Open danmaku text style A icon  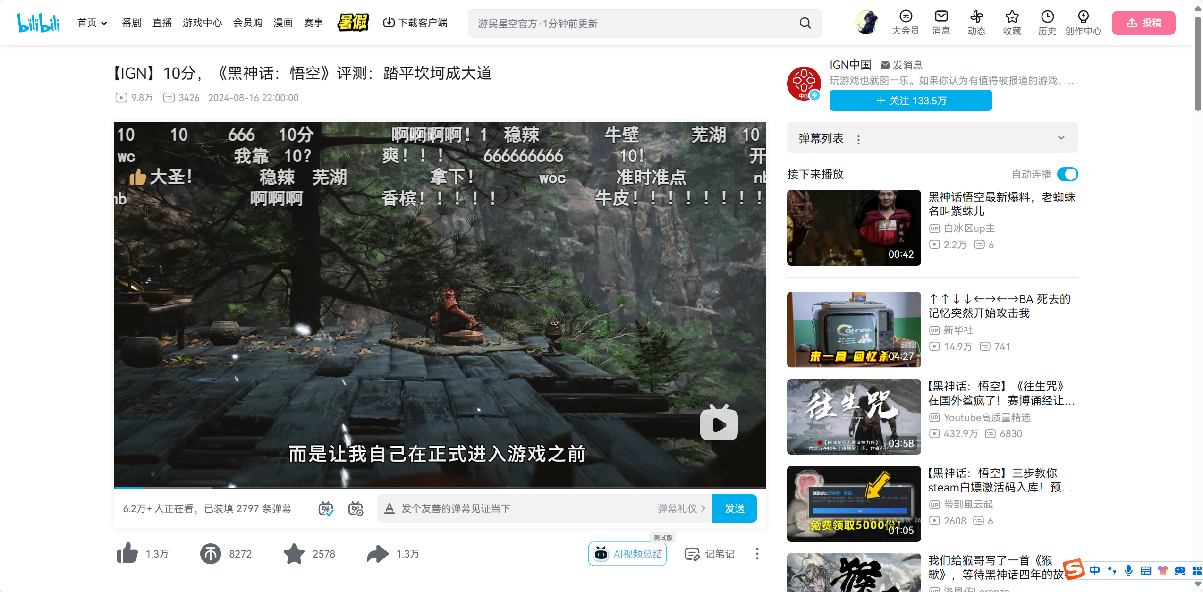point(389,508)
